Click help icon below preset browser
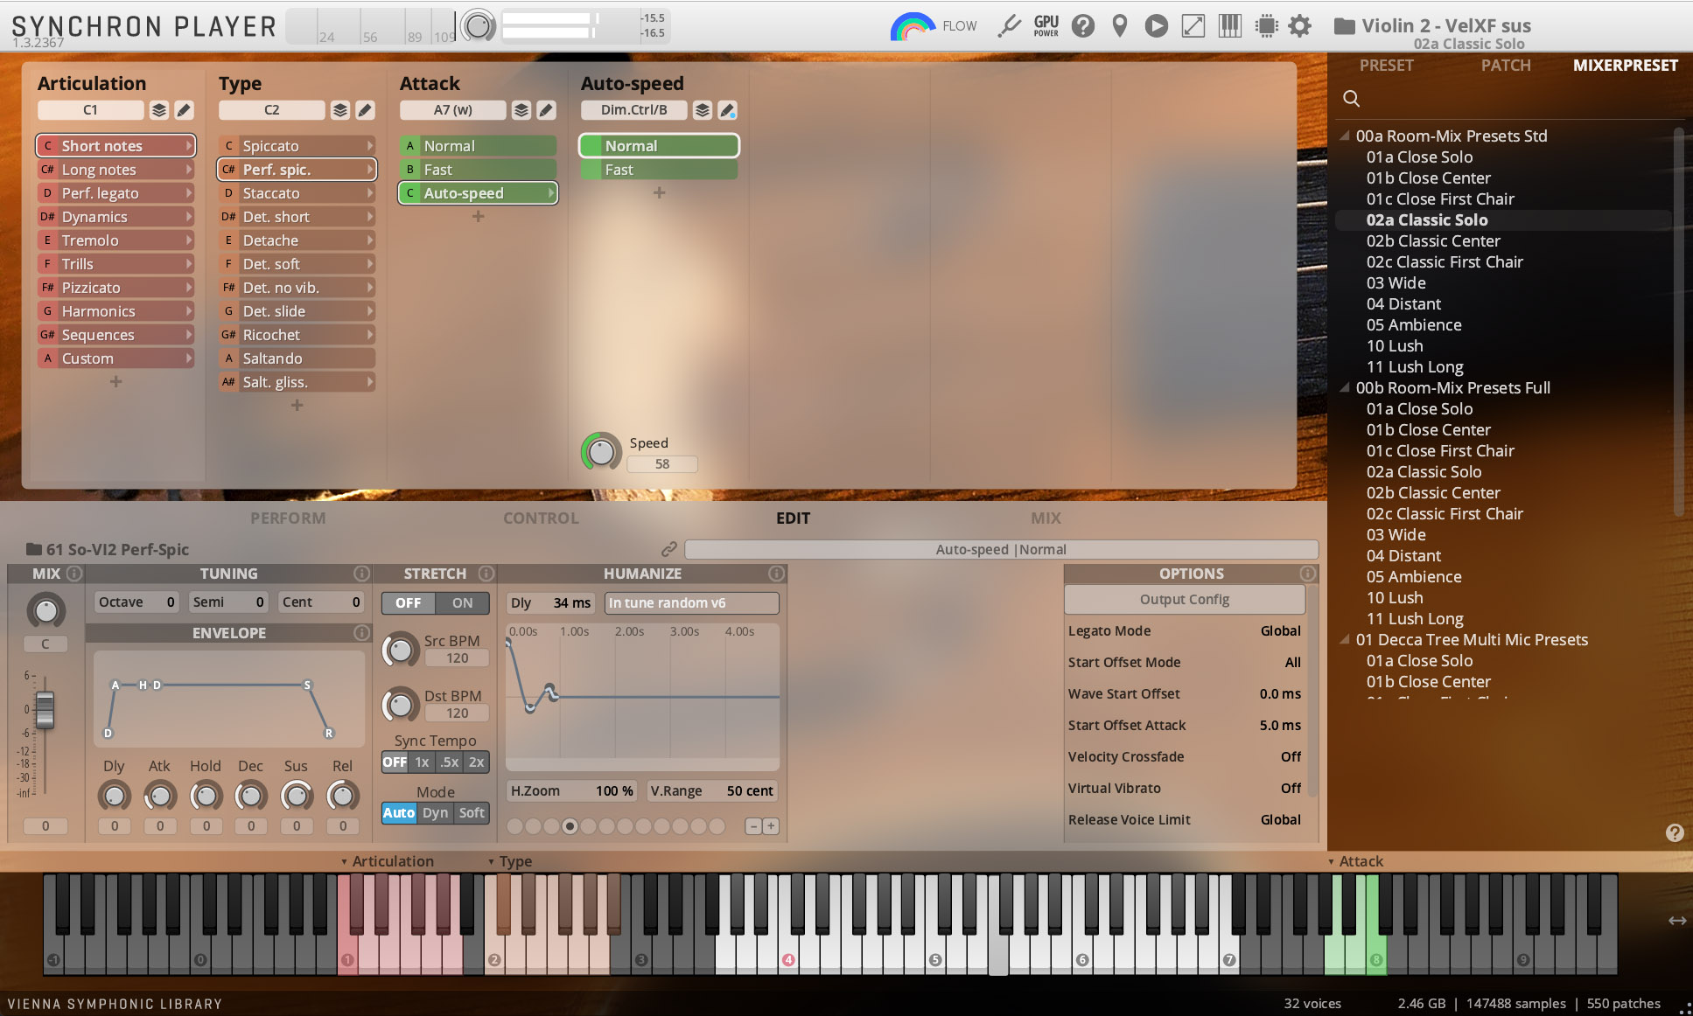Screen dimensions: 1693x1016 coord(1675,833)
